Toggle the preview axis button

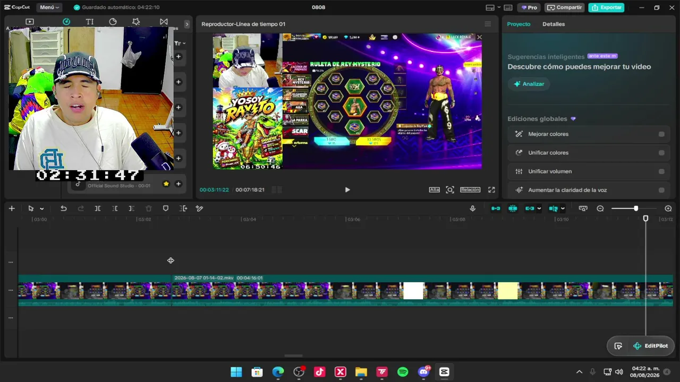click(553, 209)
